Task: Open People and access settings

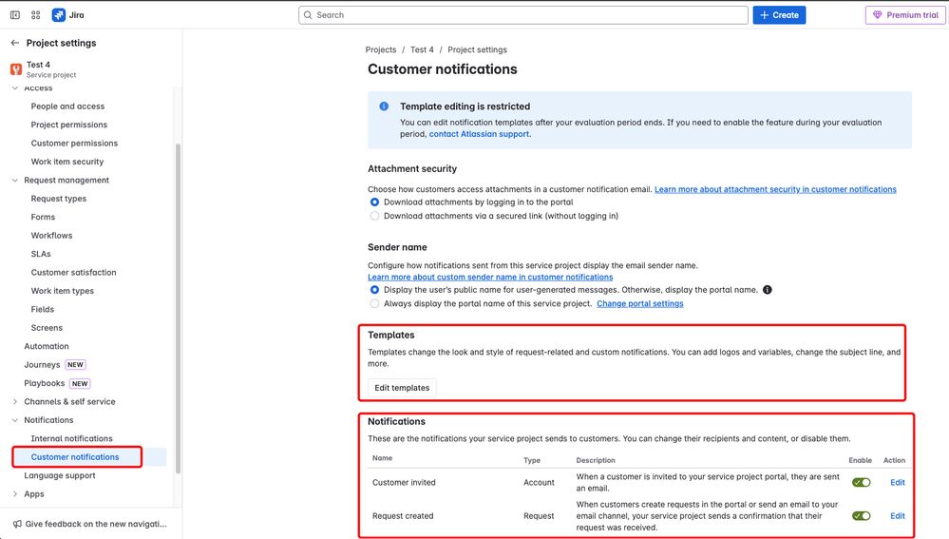Action: point(67,106)
